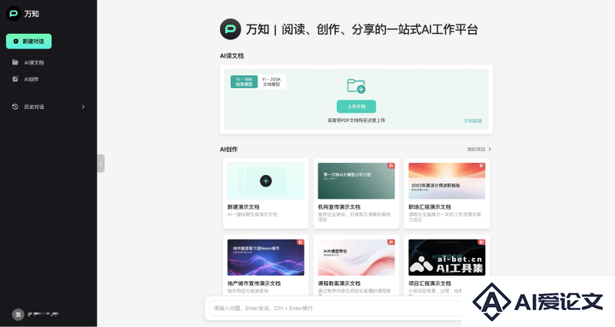Switch to the Yi-200K 文档模型 option
This screenshot has width=615, height=327.
coord(271,81)
